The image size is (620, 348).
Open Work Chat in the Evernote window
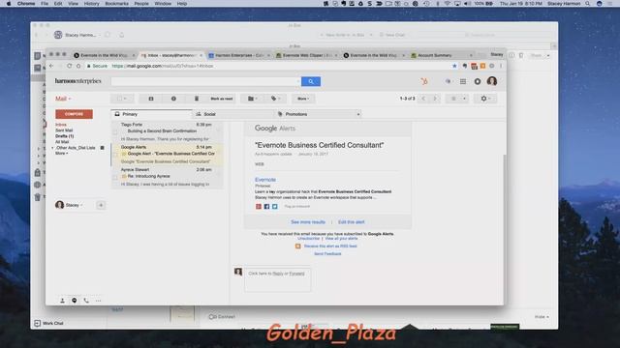click(49, 323)
